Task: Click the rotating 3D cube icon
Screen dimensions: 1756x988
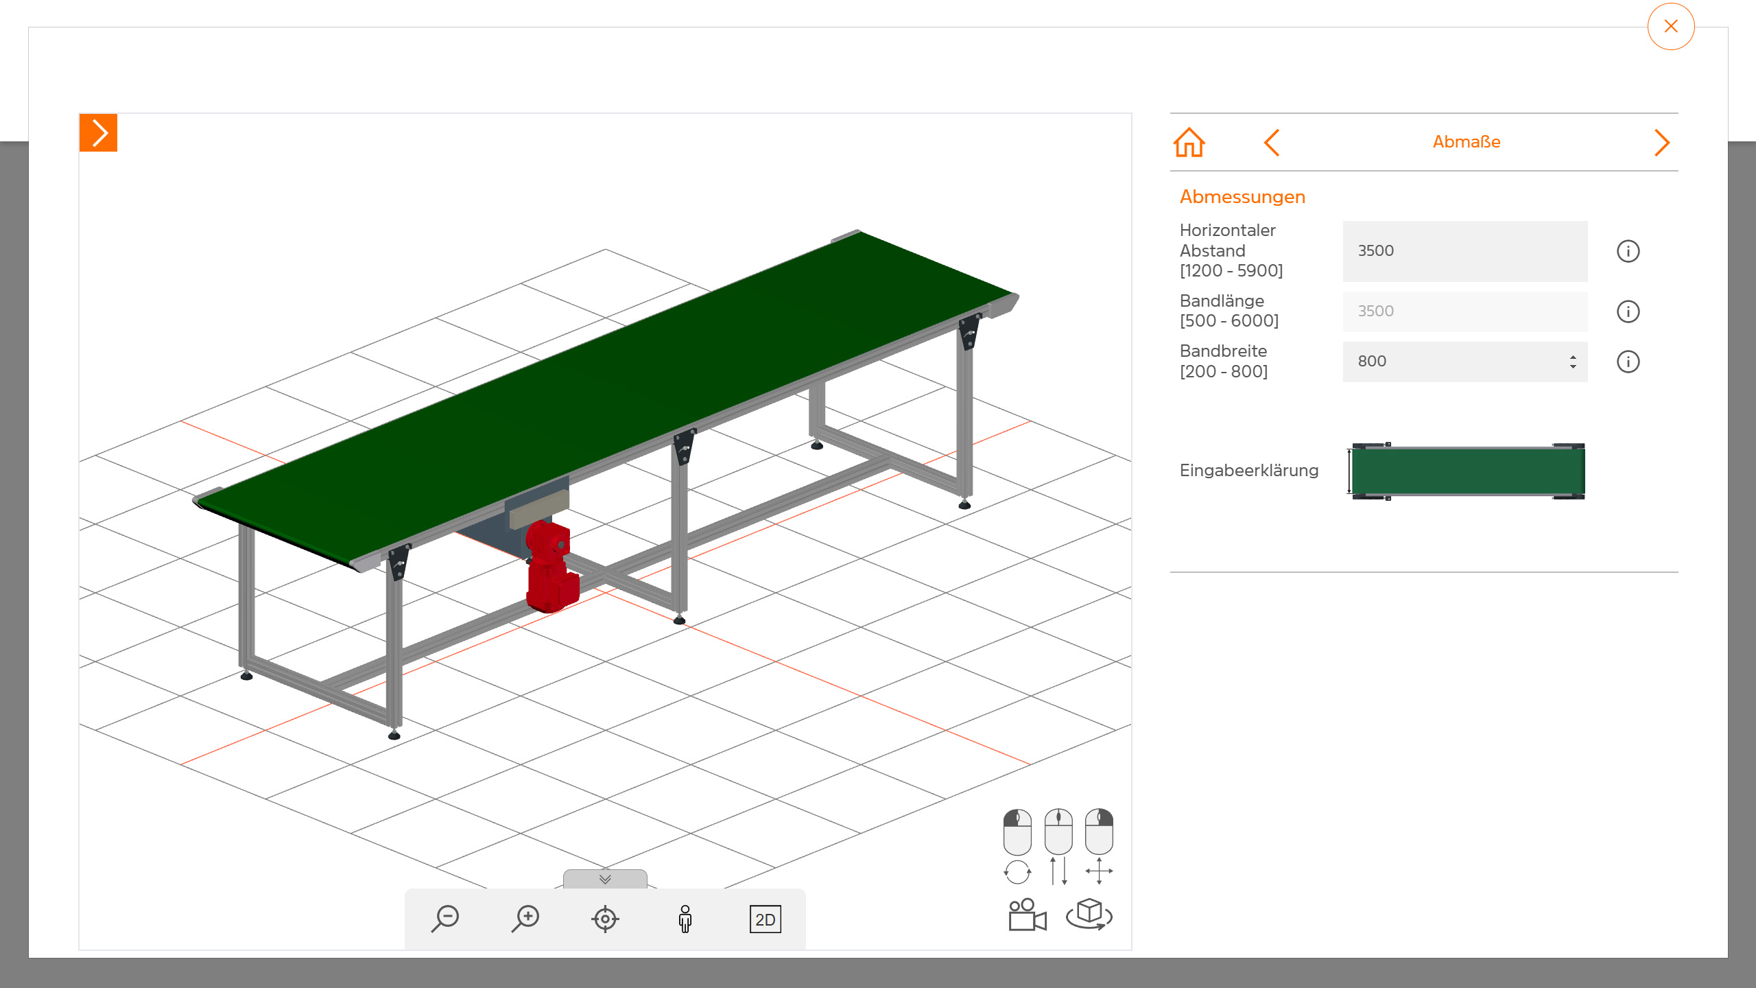Action: pyautogui.click(x=1089, y=914)
